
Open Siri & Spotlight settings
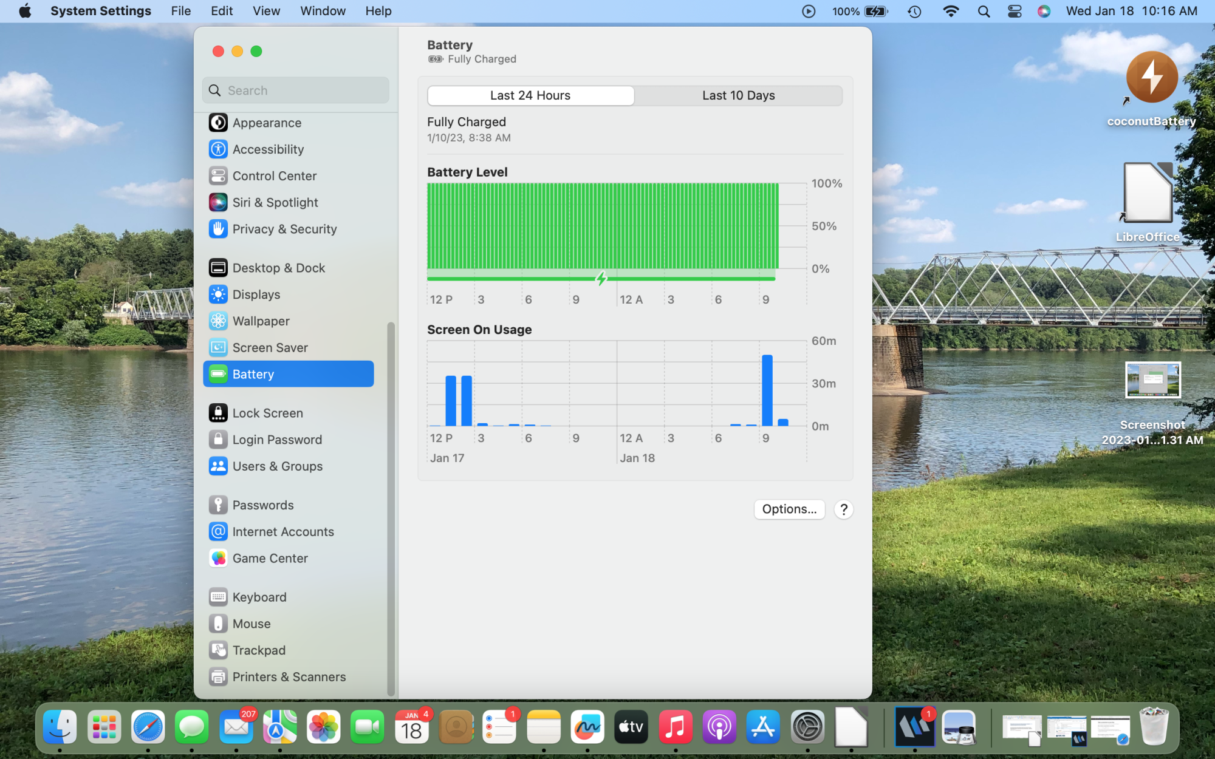tap(275, 202)
